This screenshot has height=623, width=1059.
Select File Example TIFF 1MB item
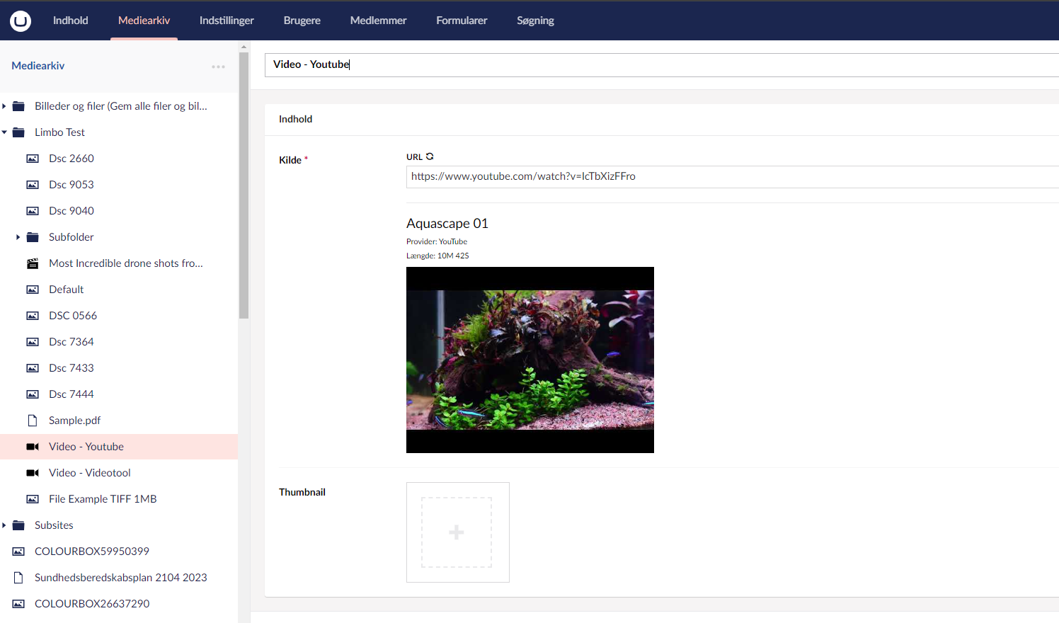pyautogui.click(x=103, y=499)
